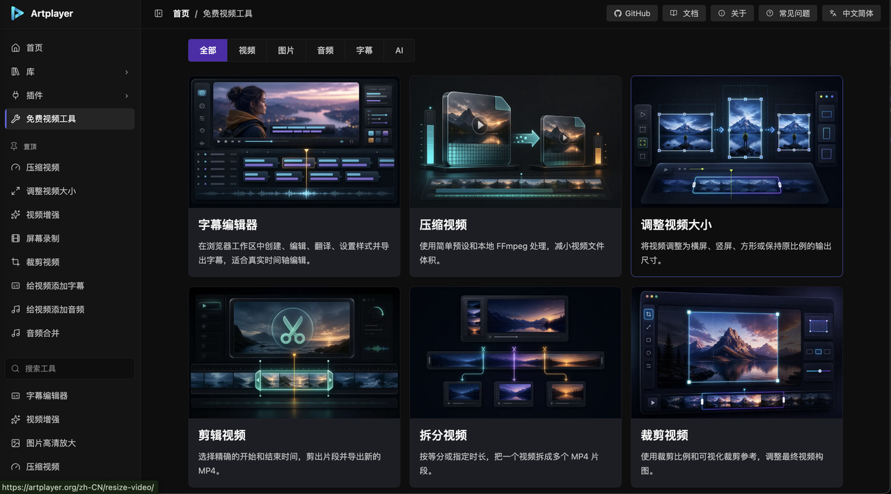Open the 字幕编辑器 card thumbnail
The image size is (891, 494).
point(294,142)
